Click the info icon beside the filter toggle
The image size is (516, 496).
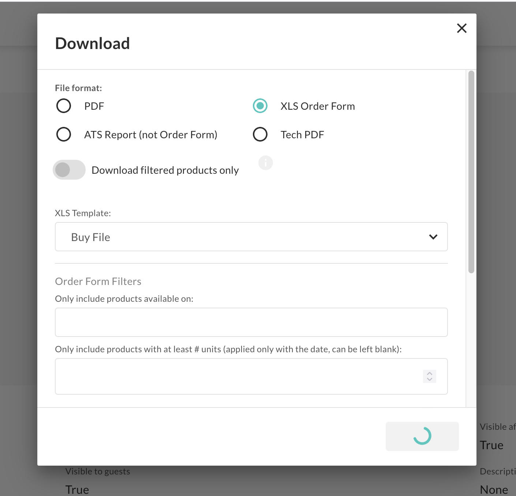[x=265, y=163]
